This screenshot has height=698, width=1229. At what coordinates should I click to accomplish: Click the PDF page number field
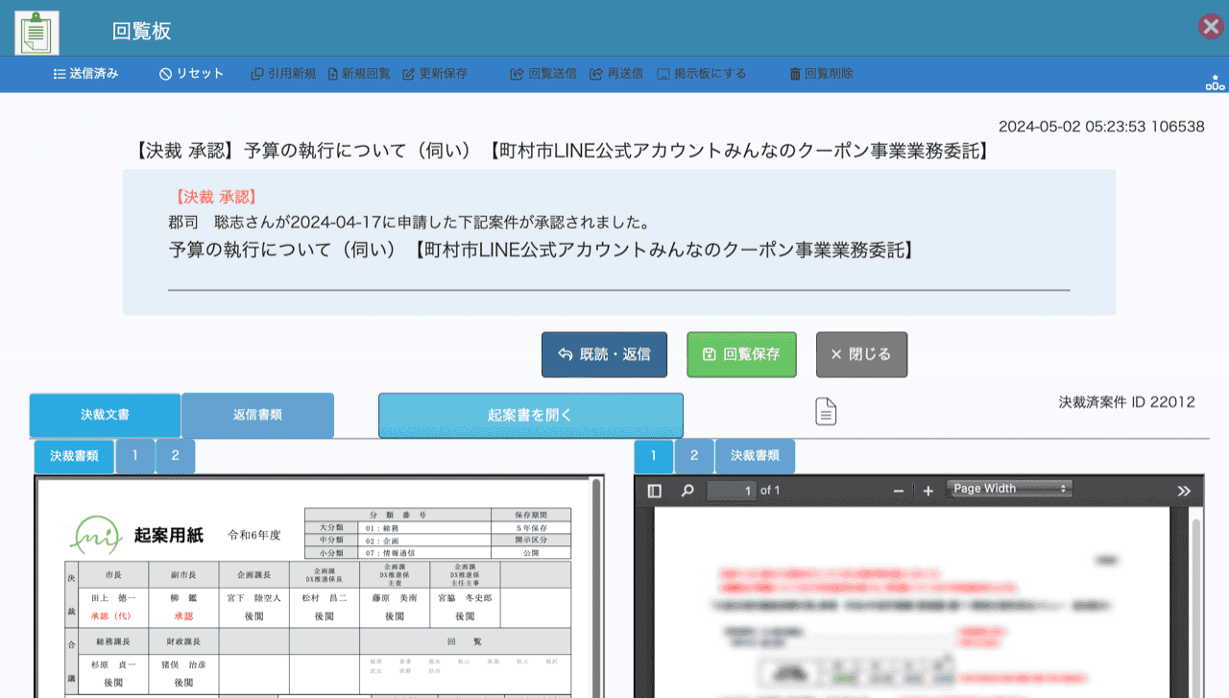coord(732,491)
